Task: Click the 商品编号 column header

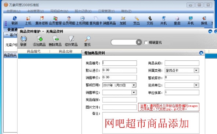Action: 34,52
